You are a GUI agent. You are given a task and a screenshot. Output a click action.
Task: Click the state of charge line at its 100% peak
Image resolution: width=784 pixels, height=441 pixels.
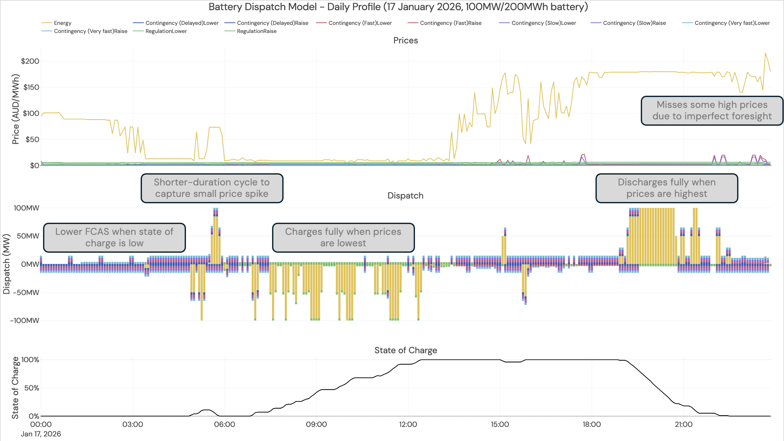[x=462, y=360]
